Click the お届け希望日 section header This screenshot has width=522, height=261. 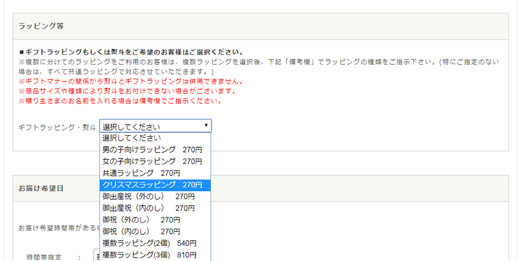pos(260,188)
